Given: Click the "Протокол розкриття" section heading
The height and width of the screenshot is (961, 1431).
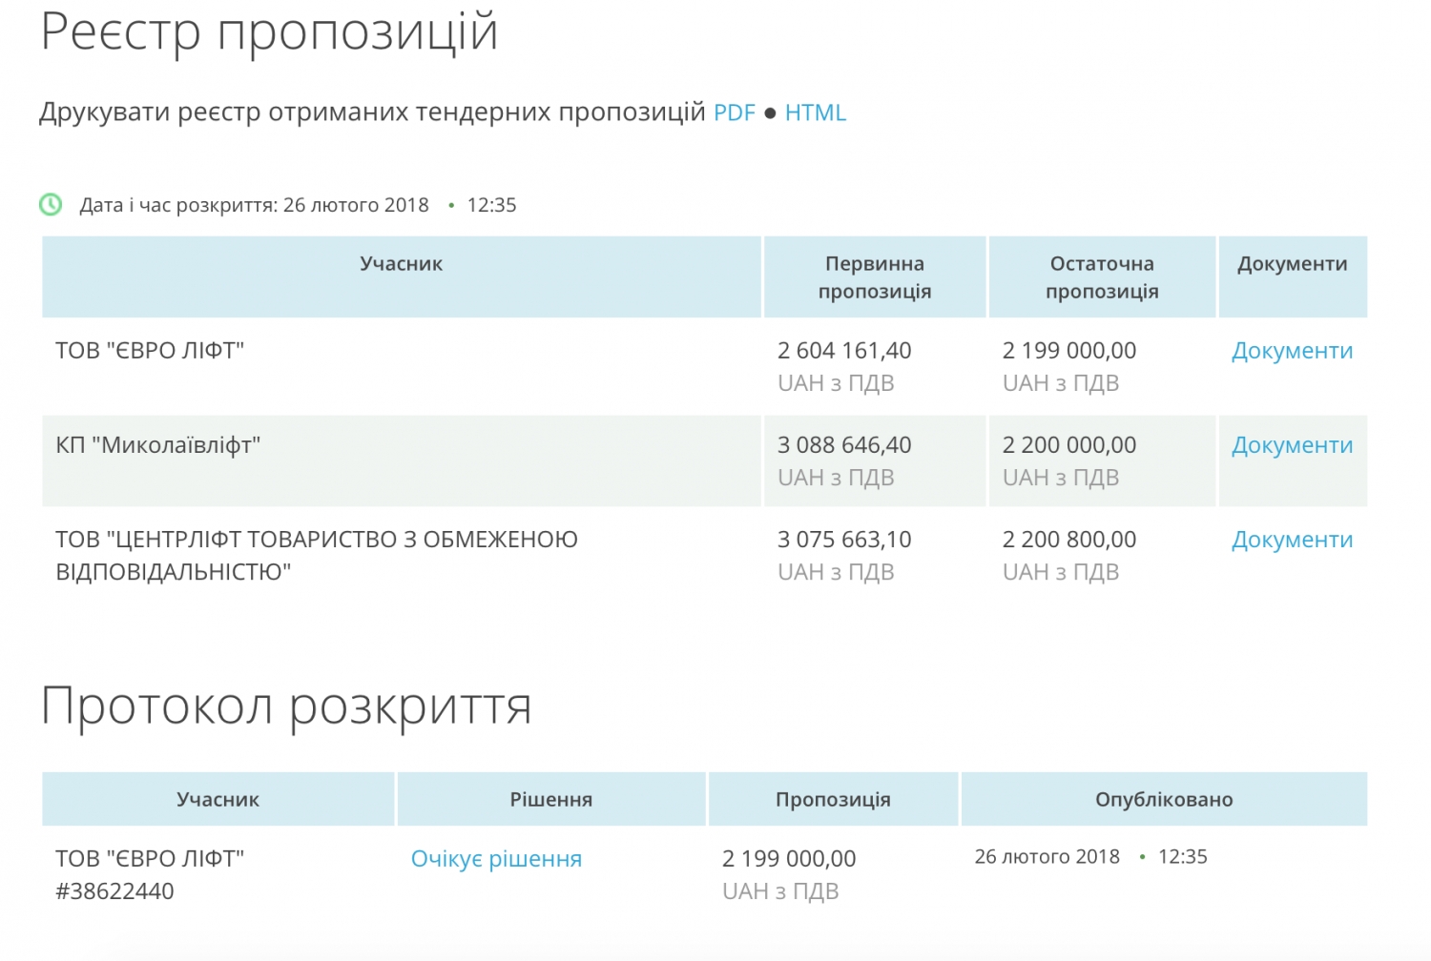Looking at the screenshot, I should coord(286,706).
